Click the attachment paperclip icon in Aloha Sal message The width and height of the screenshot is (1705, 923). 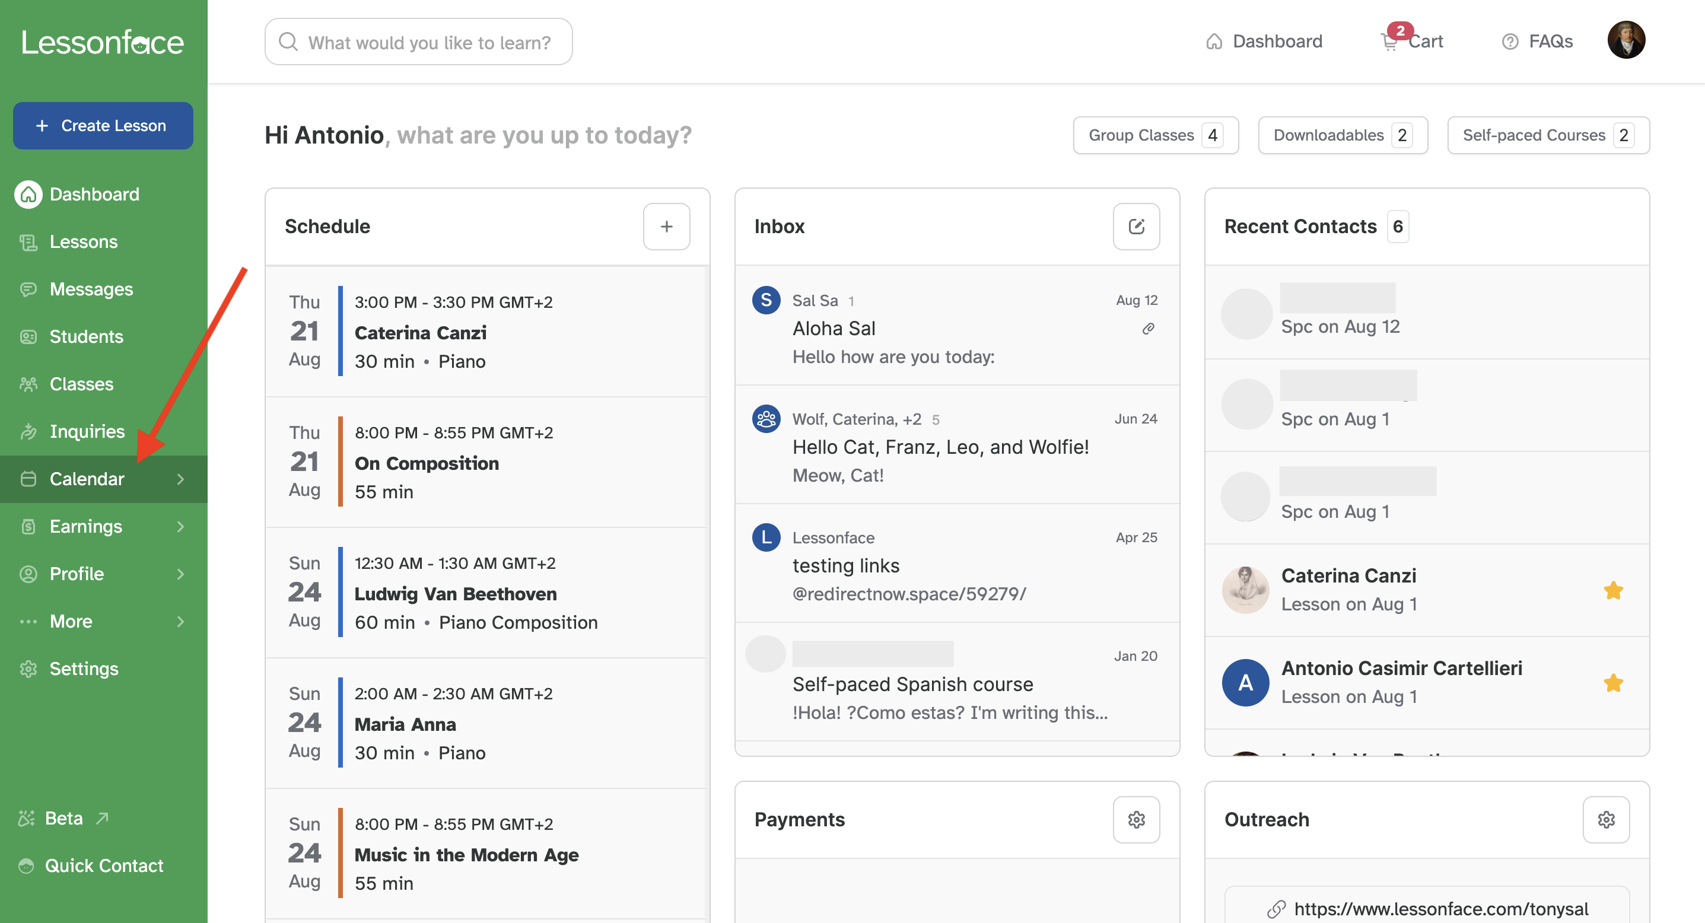[x=1148, y=328]
